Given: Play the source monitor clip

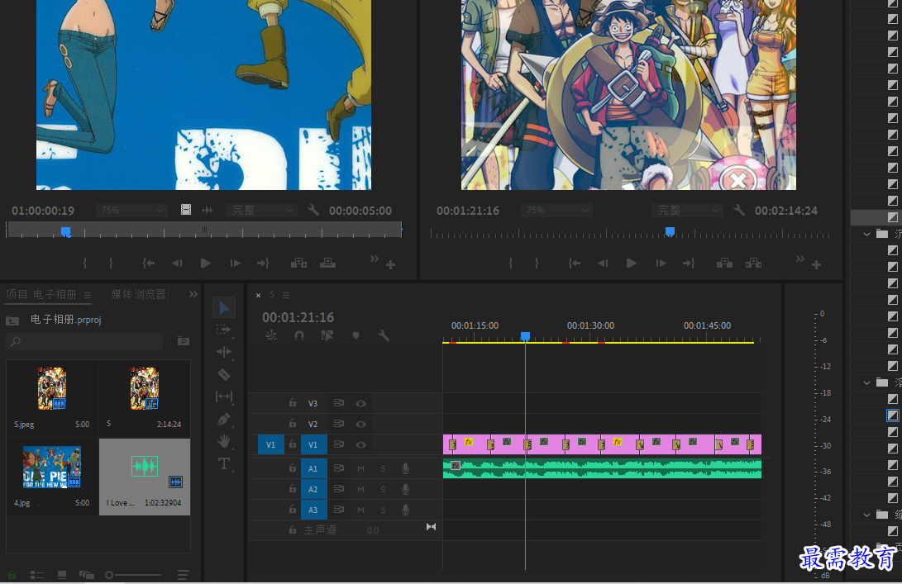Looking at the screenshot, I should [205, 264].
